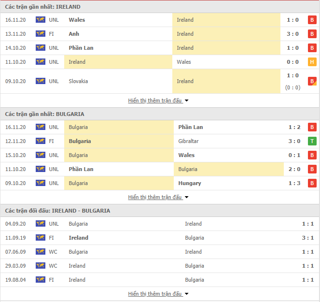Click the red B badge on Wales–Ireland row
This screenshot has height=302, width=320.
point(312,20)
